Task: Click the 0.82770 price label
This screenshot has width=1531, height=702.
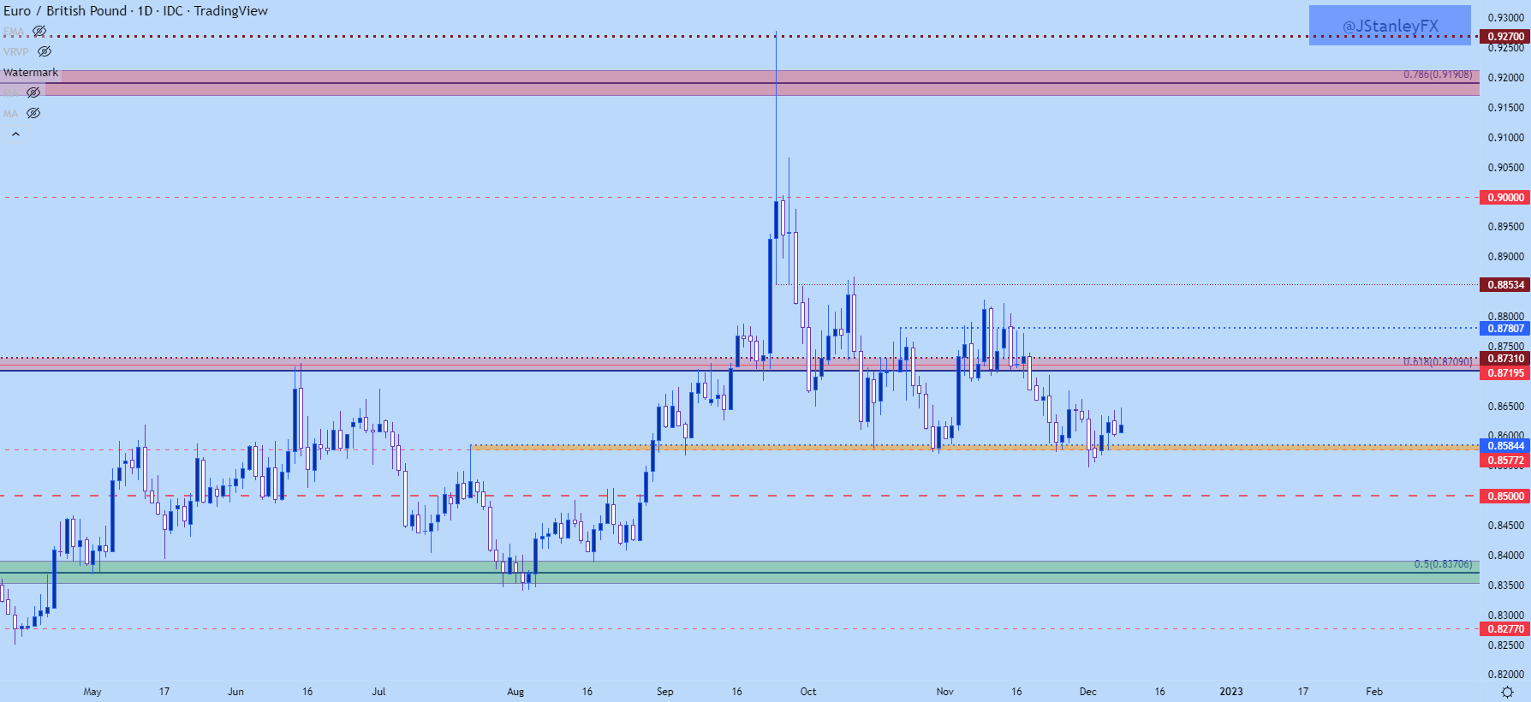Action: click(x=1505, y=629)
